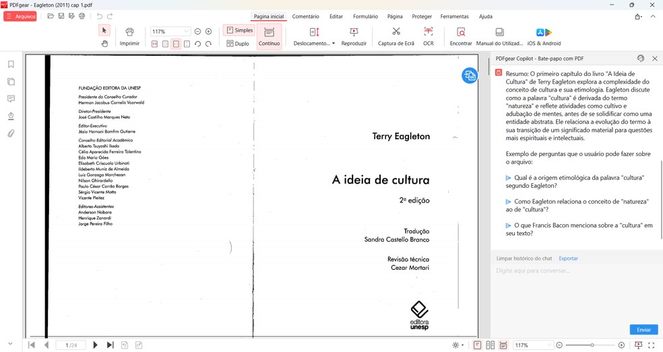The width and height of the screenshot is (663, 352).
Task: Open comments sidebar panel
Action: click(x=11, y=99)
